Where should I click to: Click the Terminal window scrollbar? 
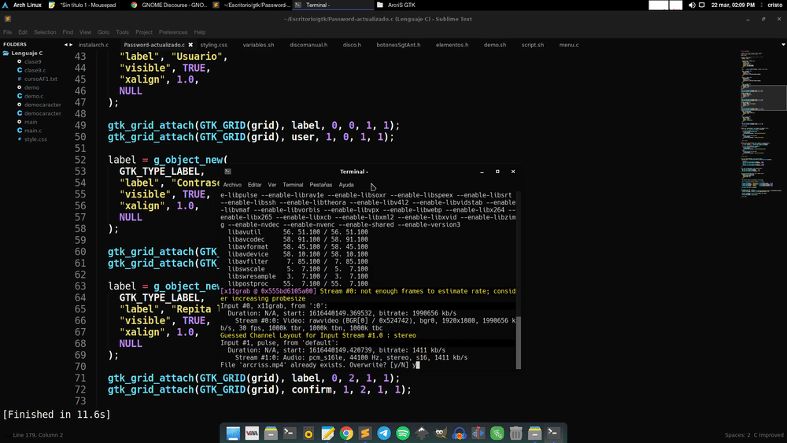[x=519, y=342]
